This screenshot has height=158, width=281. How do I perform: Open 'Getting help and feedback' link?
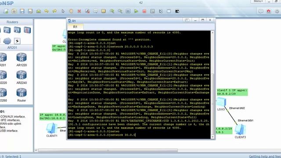pos(265,156)
